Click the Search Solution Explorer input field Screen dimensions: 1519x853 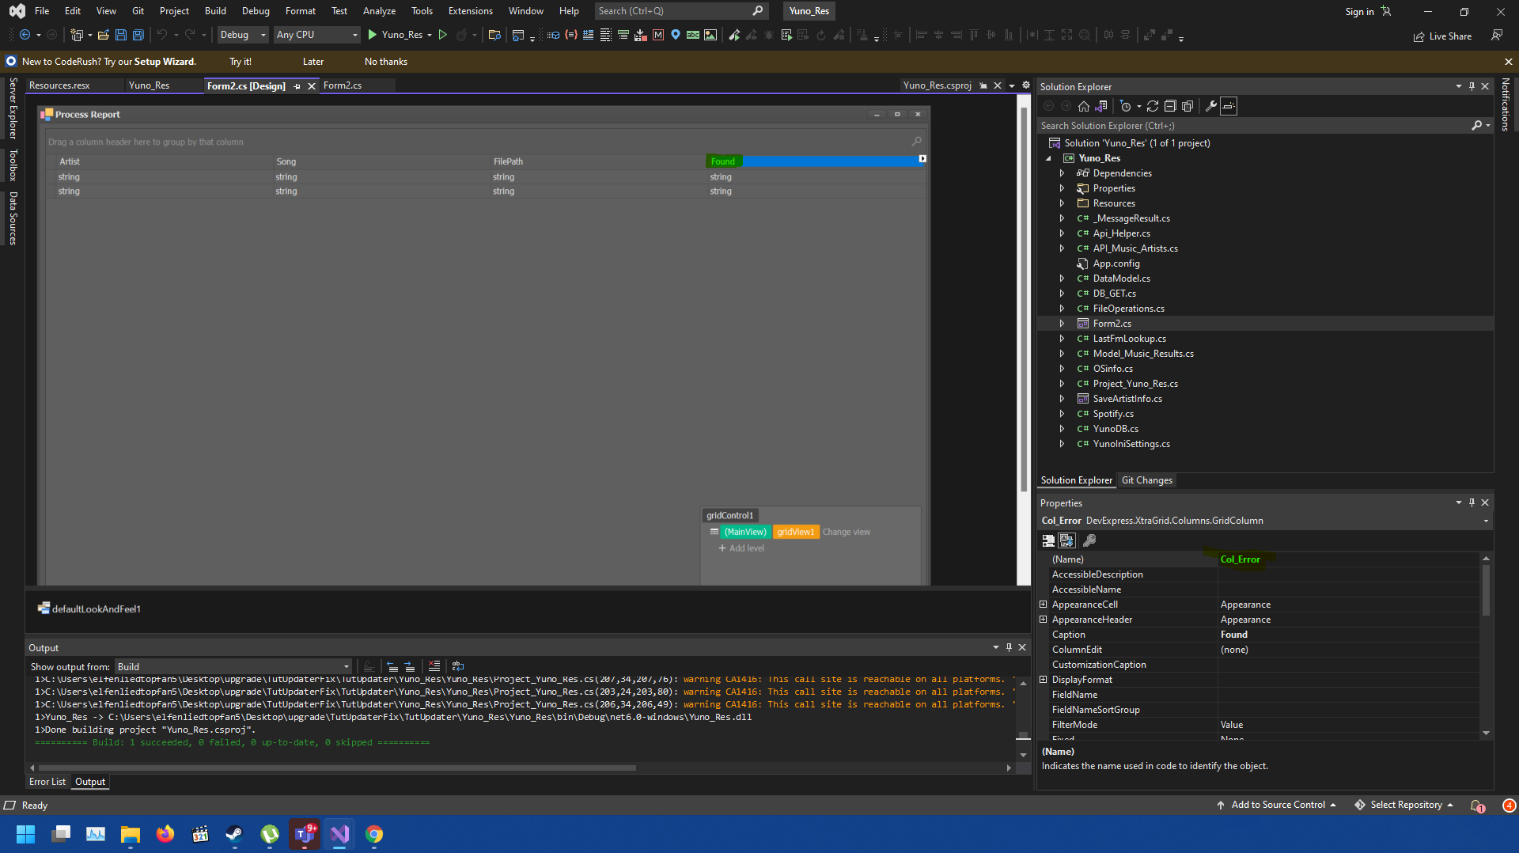pyautogui.click(x=1254, y=126)
